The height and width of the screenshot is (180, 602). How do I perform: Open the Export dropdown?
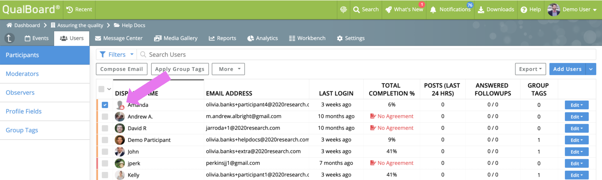pyautogui.click(x=530, y=69)
